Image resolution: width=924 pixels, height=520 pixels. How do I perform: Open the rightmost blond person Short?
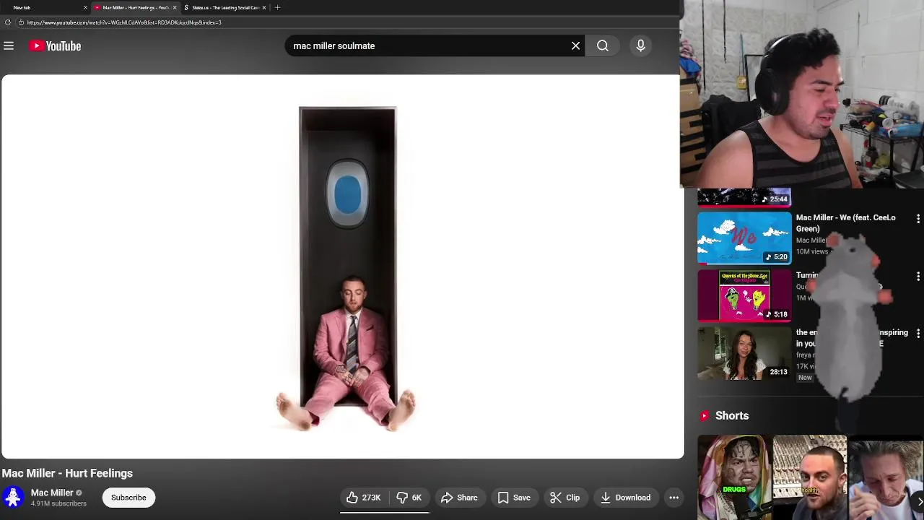[886, 477]
